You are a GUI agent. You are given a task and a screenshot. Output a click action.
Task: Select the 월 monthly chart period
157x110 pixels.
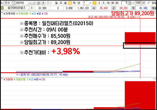coord(65,3)
